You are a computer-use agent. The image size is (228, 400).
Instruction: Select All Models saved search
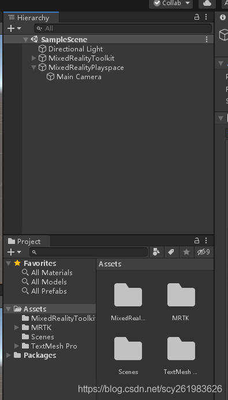click(49, 282)
